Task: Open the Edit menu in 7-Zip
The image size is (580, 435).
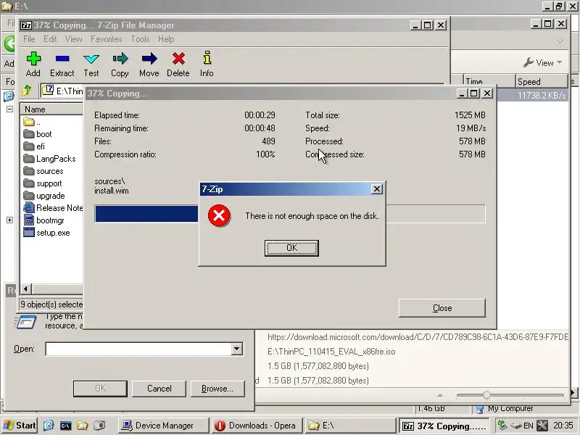Action: coord(50,39)
